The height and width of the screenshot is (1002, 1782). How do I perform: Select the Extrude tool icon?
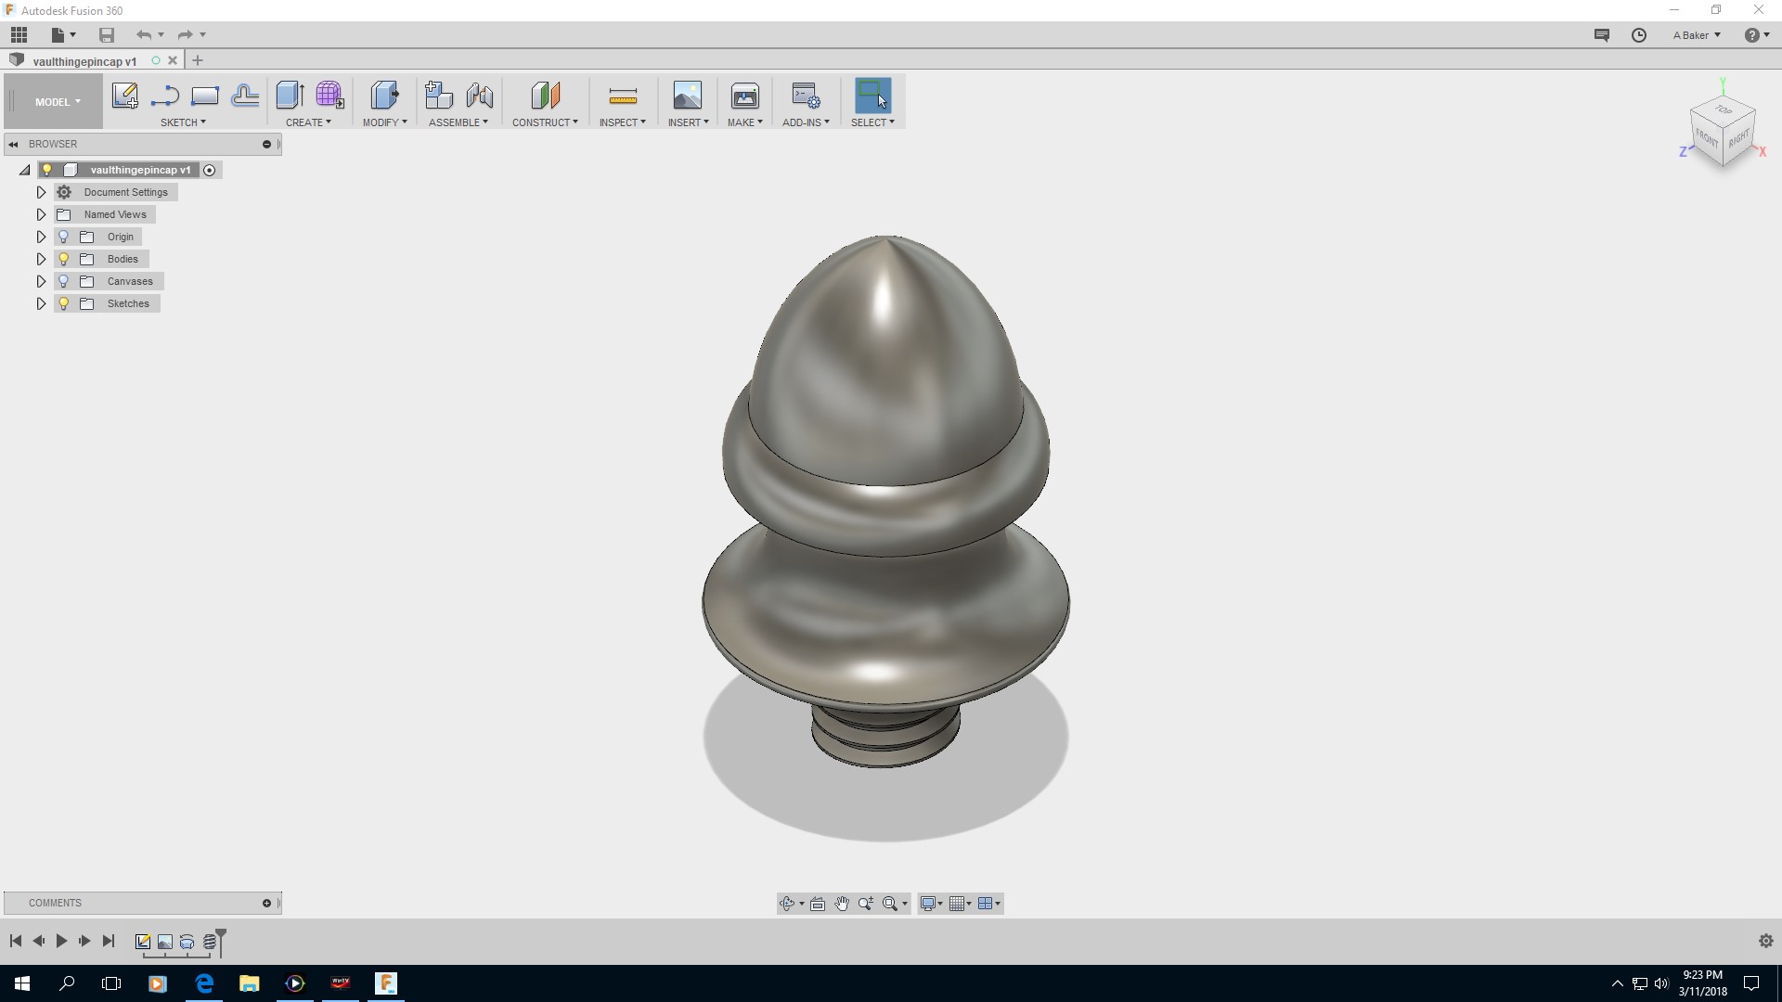point(290,96)
